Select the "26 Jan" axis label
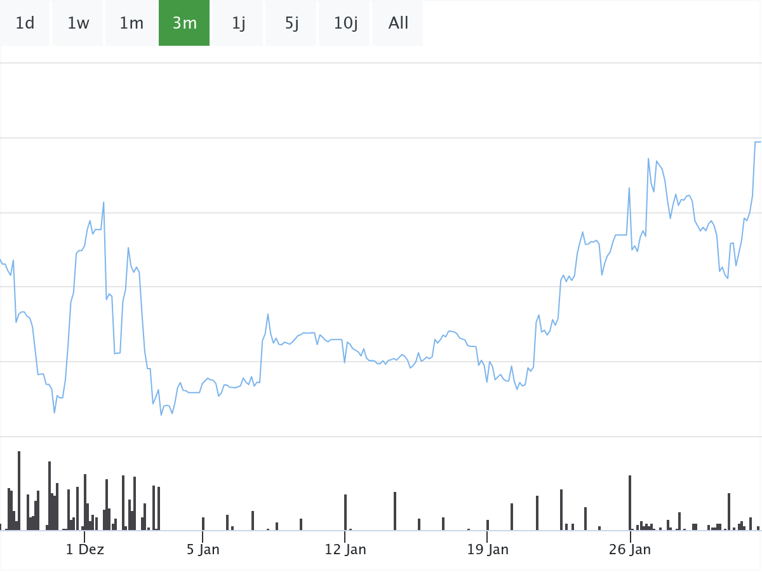The image size is (762, 572). click(x=630, y=550)
